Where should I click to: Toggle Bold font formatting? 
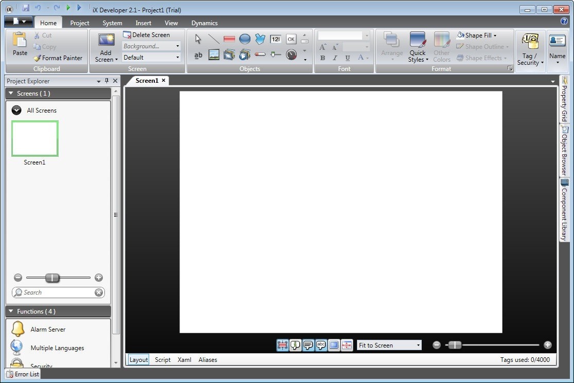click(x=322, y=58)
